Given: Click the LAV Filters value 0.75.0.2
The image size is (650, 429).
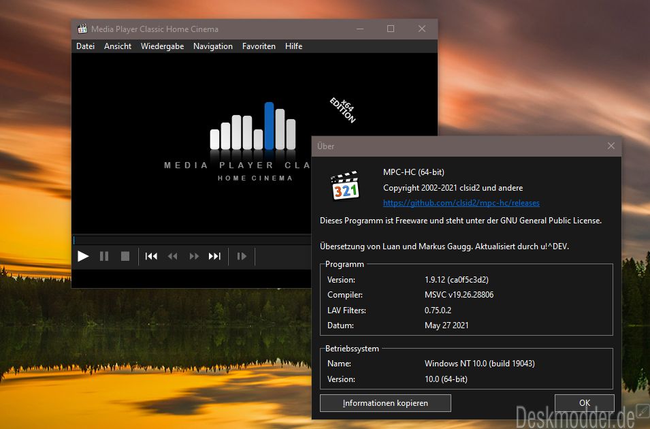Looking at the screenshot, I should click(x=438, y=311).
